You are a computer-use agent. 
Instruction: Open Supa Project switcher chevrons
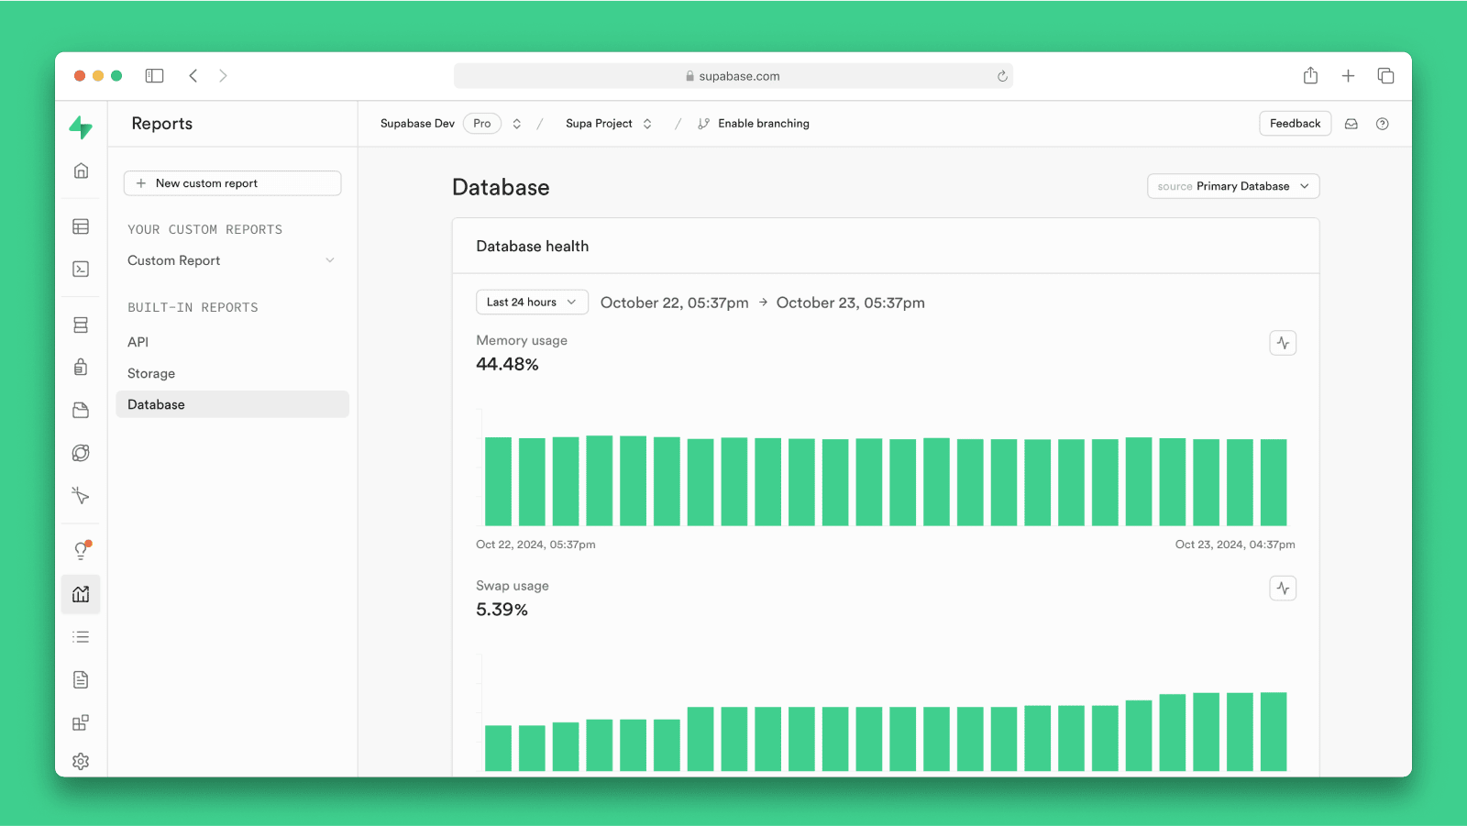coord(647,124)
